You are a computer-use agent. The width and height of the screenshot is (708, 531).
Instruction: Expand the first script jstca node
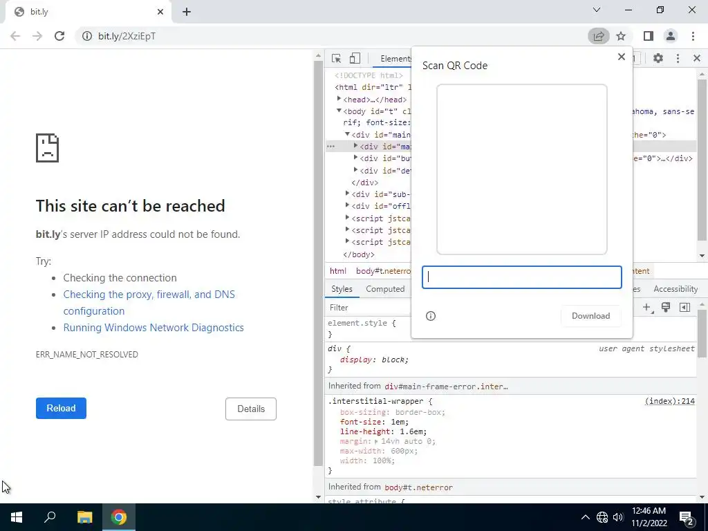[x=347, y=217]
